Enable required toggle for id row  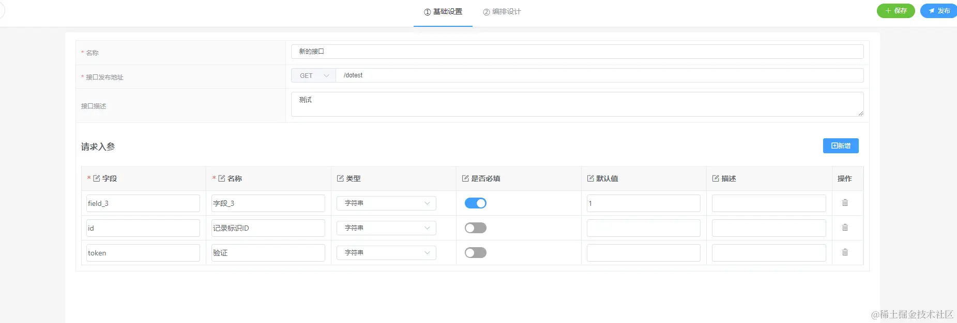pyautogui.click(x=476, y=228)
